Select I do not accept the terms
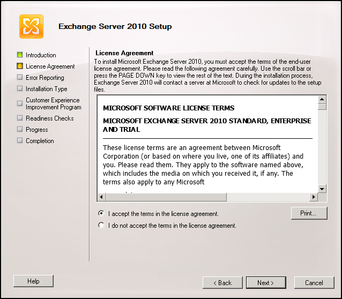342x299 pixels. click(101, 225)
